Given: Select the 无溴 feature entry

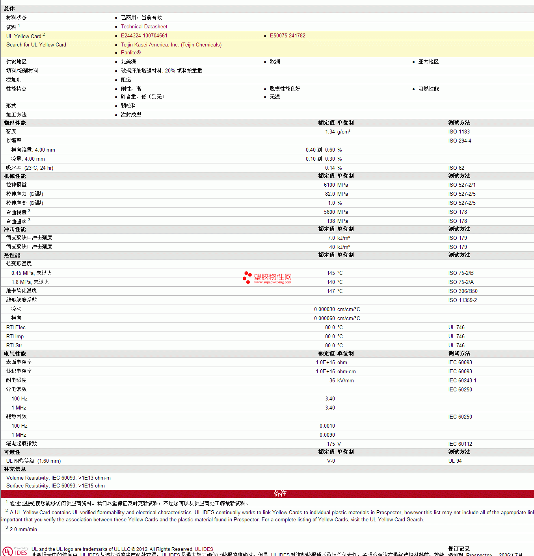Looking at the screenshot, I should (275, 96).
